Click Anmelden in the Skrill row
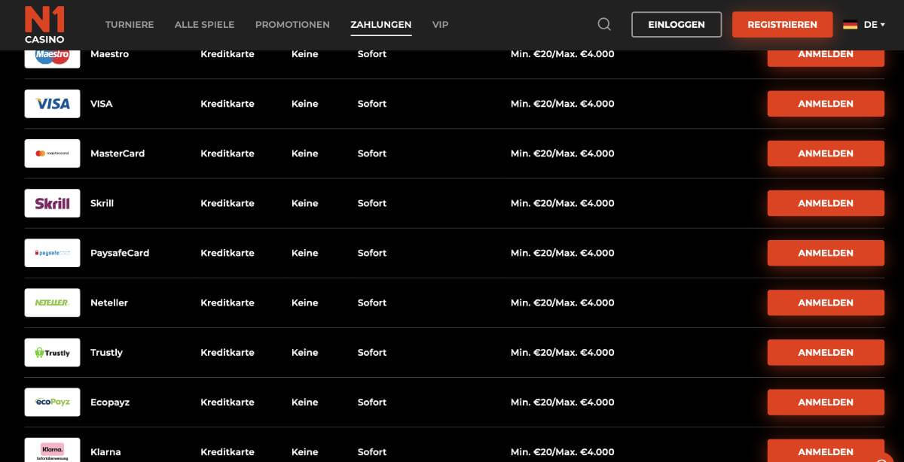 pos(826,203)
